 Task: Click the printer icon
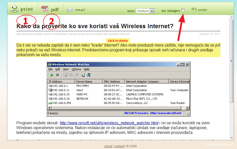point(14,9)
